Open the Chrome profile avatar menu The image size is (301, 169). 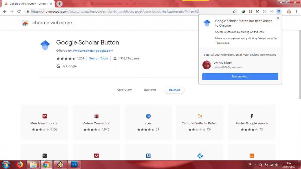click(289, 11)
